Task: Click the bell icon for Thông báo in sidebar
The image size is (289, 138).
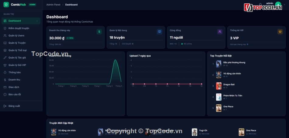Action: [5, 72]
